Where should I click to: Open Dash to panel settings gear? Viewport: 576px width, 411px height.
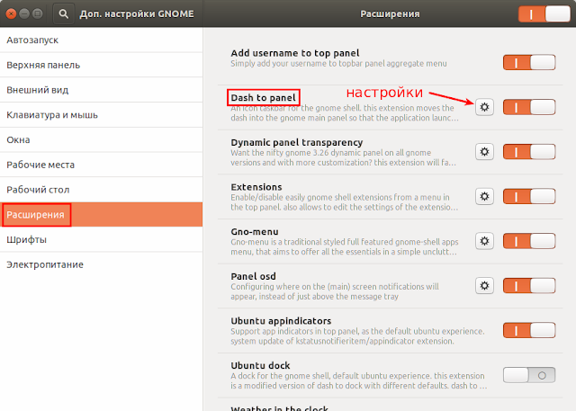484,107
